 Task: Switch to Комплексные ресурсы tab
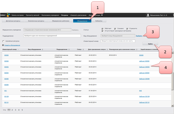click(36, 21)
